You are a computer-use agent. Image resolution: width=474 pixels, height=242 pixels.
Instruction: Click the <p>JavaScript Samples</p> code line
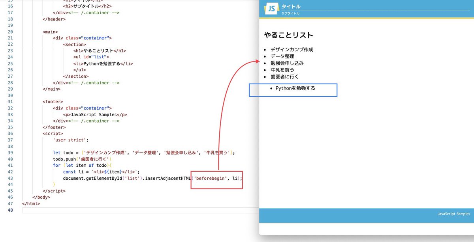point(95,115)
